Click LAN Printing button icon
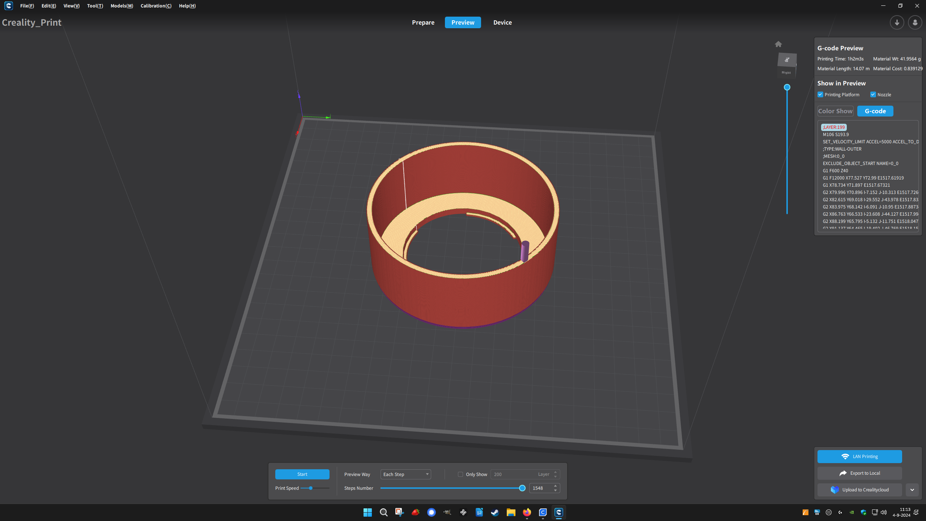 point(846,456)
